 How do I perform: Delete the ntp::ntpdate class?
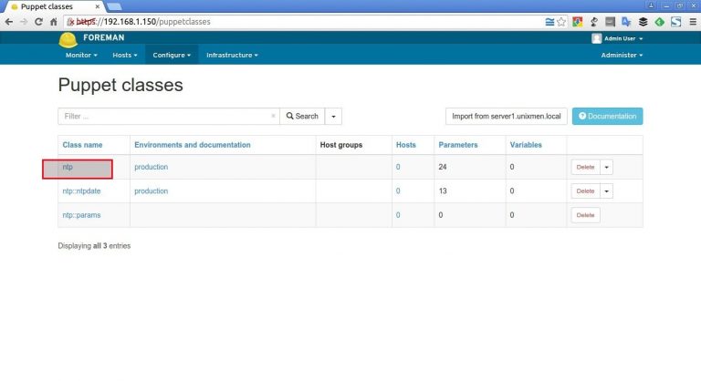click(585, 191)
